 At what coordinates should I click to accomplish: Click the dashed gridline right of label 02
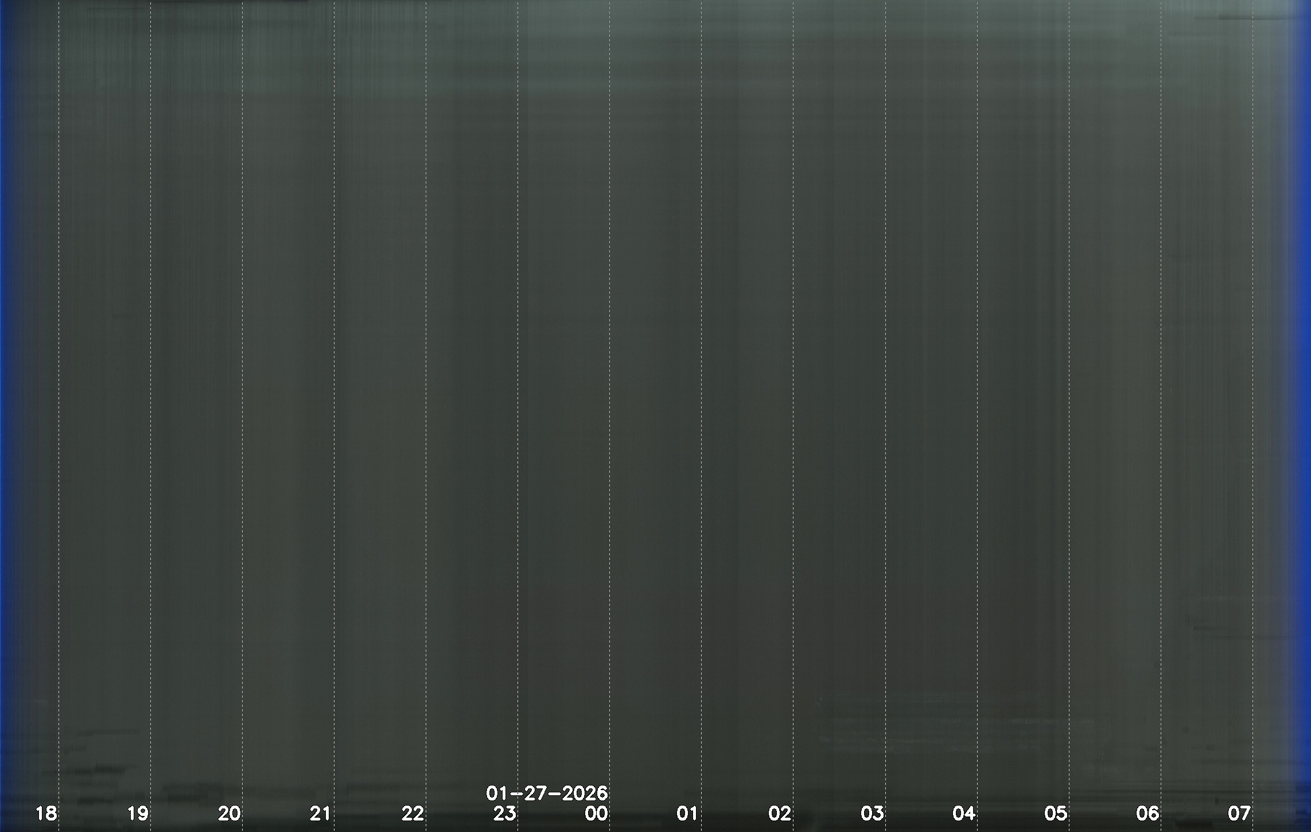tap(793, 402)
